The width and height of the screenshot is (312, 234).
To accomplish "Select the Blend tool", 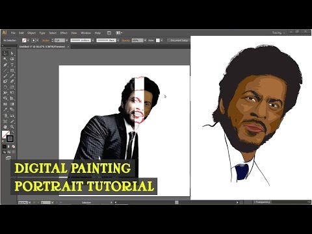I will [x=12, y=110].
